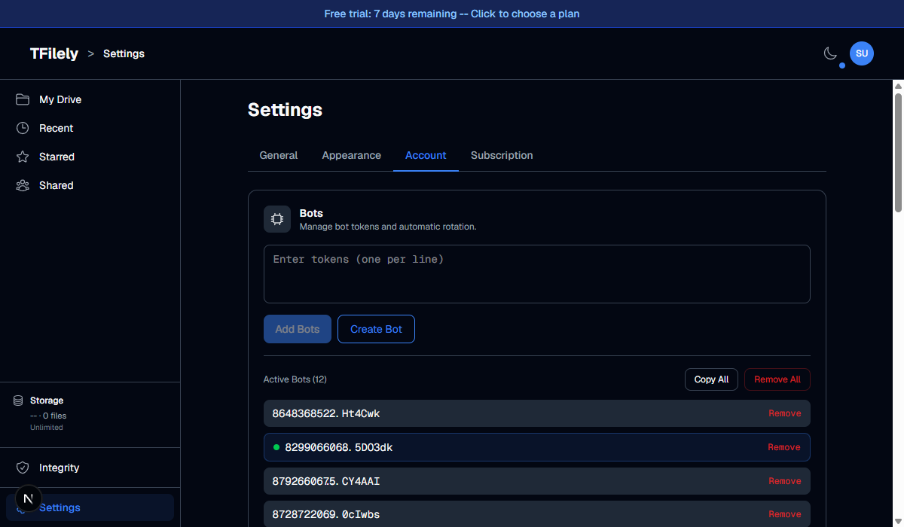
Task: Click scrollbar up arrow
Action: tap(898, 85)
